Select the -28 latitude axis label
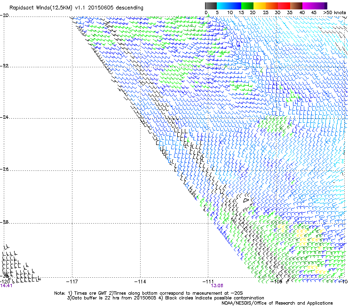 coord(4,222)
